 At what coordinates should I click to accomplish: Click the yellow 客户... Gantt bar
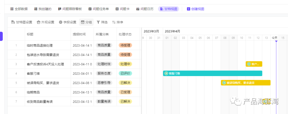point(254,64)
